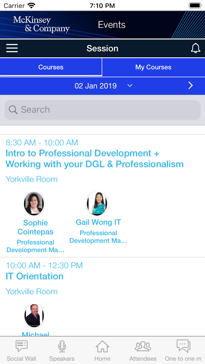Open IT Orientation session
The image size is (205, 364).
[35, 276]
